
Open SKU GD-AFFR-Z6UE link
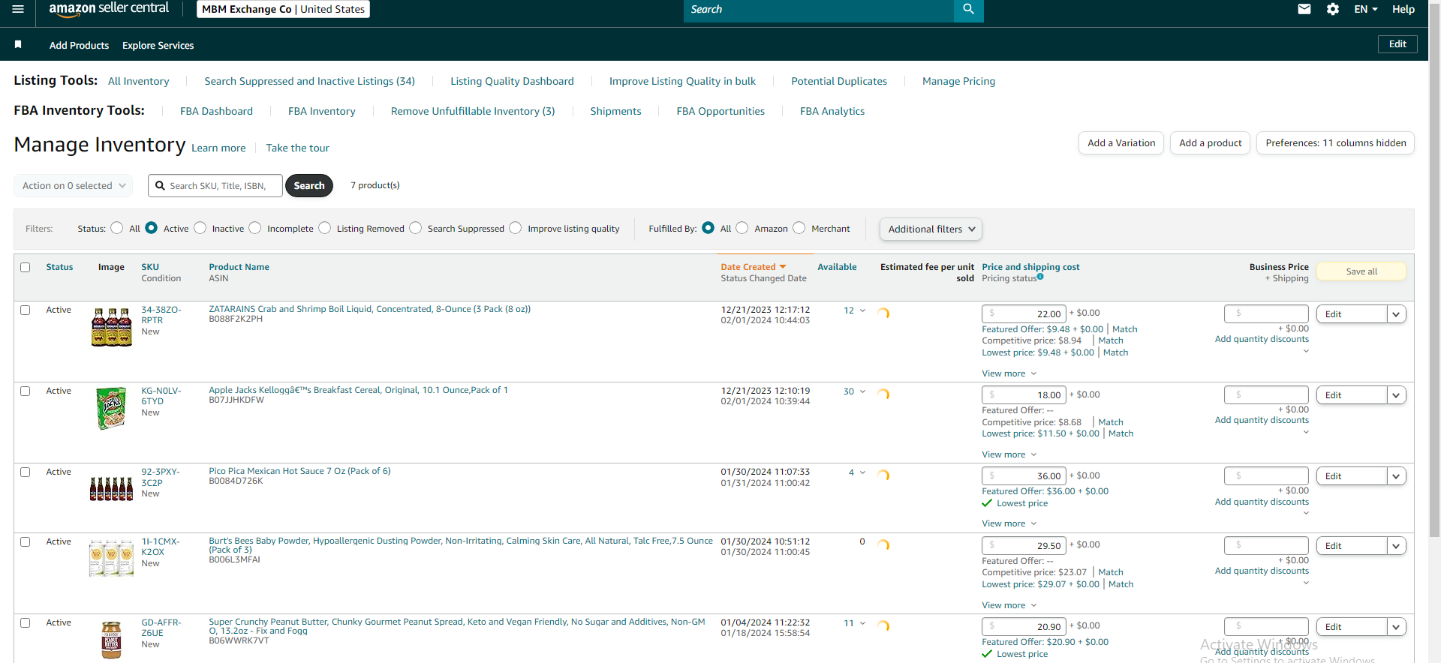point(161,628)
